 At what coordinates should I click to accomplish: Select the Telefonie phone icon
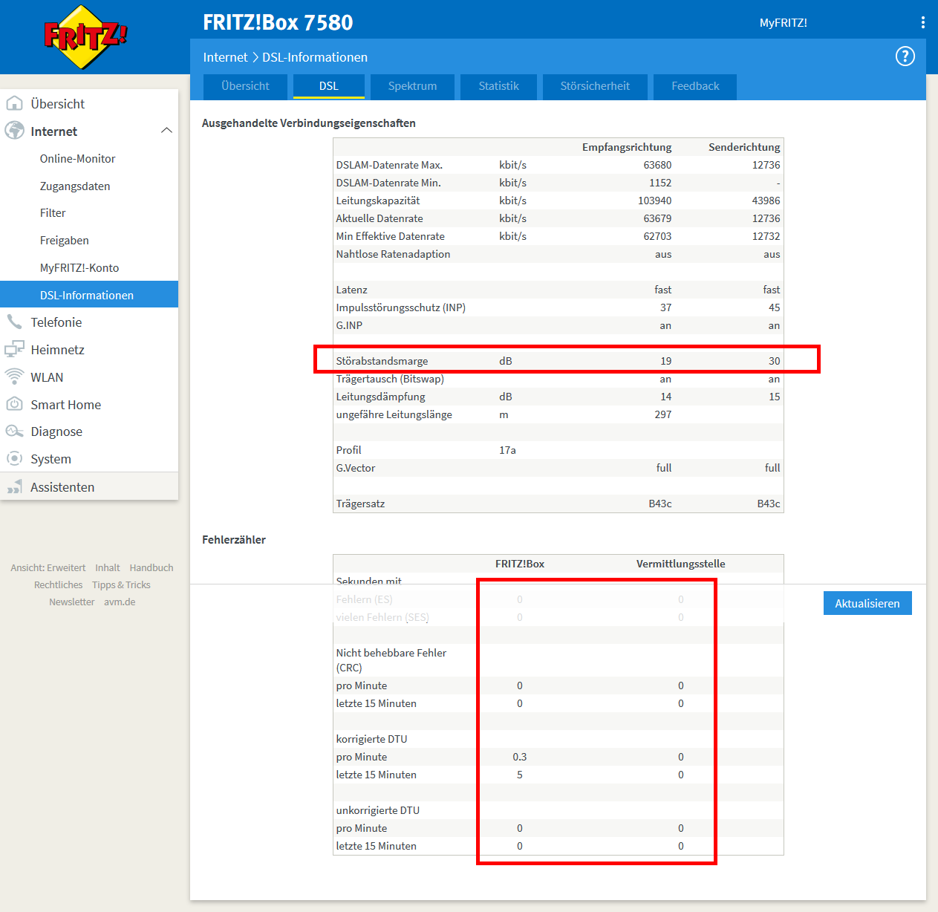click(x=15, y=322)
